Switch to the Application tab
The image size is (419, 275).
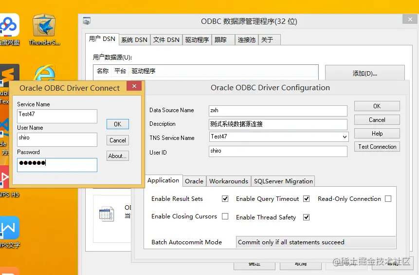[164, 180]
